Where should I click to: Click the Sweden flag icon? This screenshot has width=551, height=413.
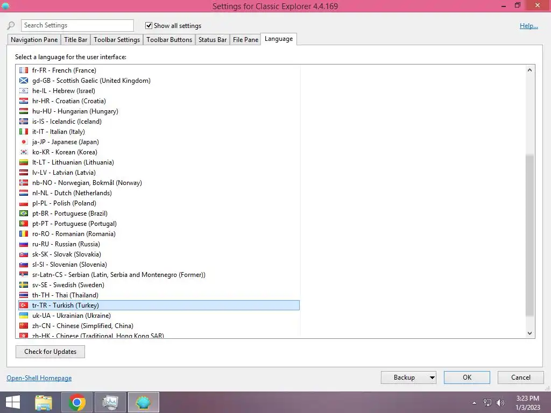pyautogui.click(x=24, y=285)
